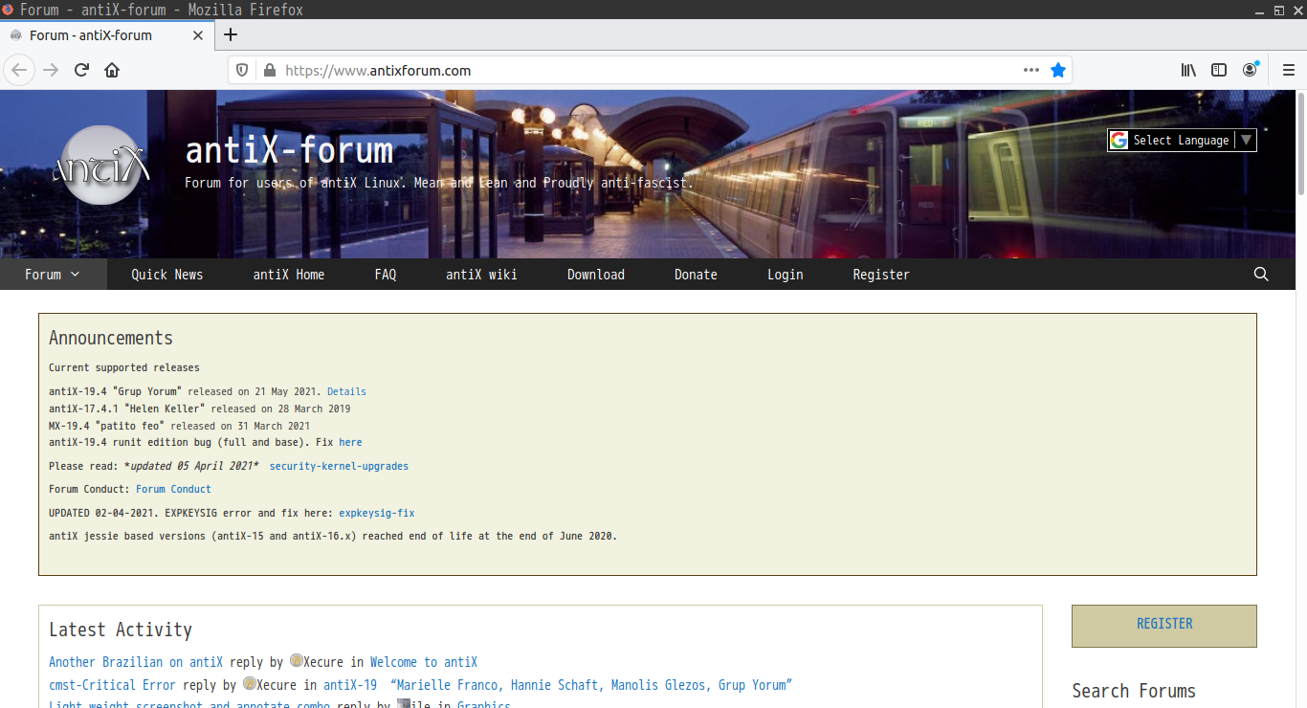Go forward with the browser forward arrow

[51, 70]
